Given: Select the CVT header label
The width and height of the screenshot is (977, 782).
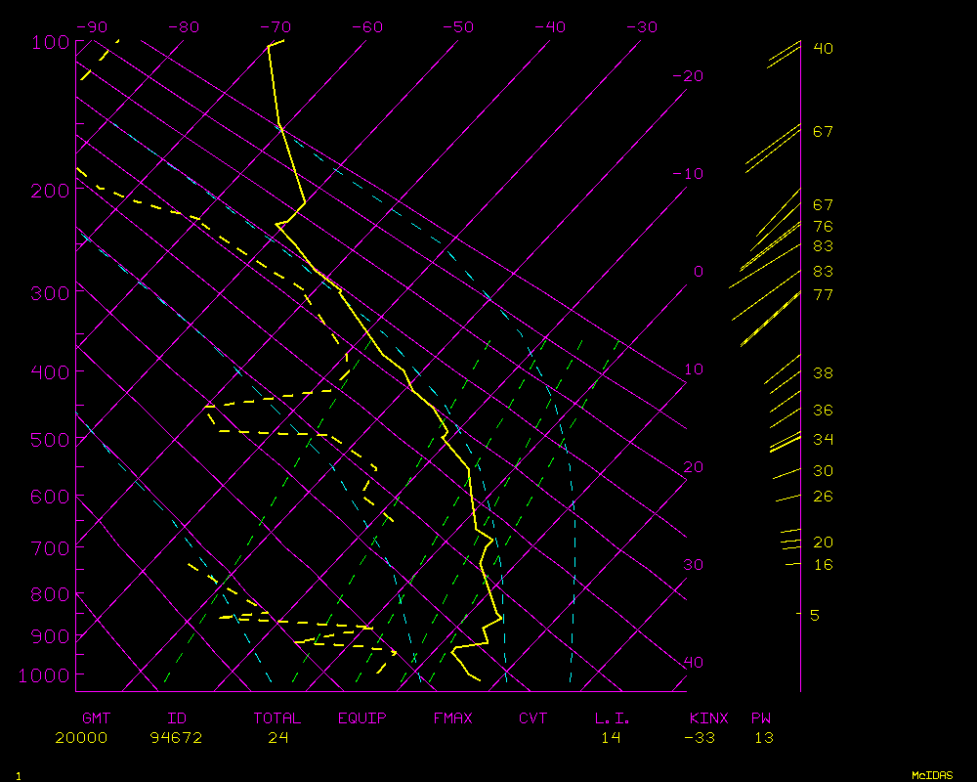Looking at the screenshot, I should pos(532,718).
